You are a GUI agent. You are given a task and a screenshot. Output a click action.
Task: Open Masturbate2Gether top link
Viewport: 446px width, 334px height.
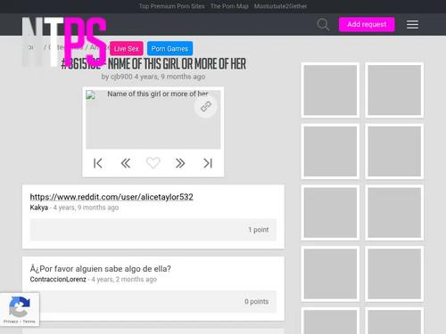click(x=280, y=6)
